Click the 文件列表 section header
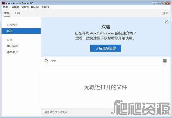 (12, 25)
